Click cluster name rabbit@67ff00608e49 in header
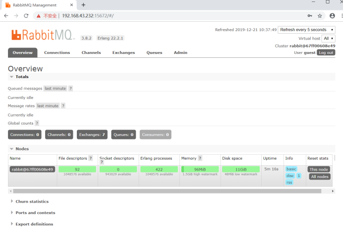 [x=312, y=46]
